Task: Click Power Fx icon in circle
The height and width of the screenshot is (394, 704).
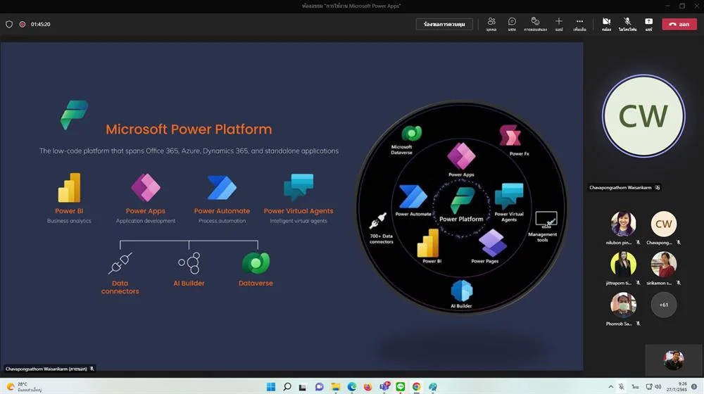Action: pos(510,136)
